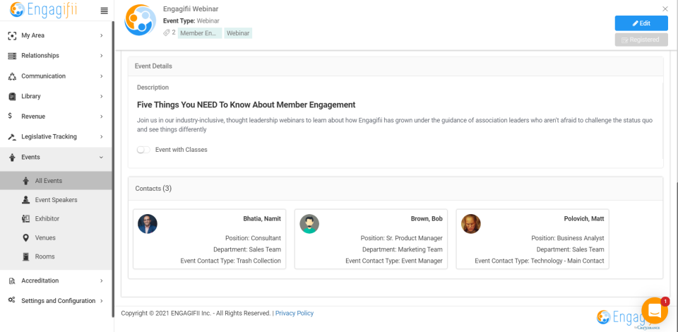
Task: Click the tags icon next to 2
Action: [167, 32]
